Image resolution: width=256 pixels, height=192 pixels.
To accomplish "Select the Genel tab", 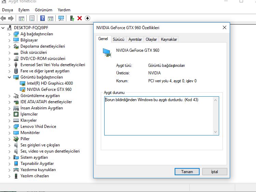I will pos(103,39).
